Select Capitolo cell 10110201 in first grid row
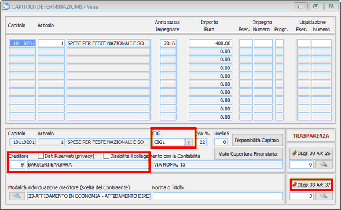 pyautogui.click(x=22, y=43)
